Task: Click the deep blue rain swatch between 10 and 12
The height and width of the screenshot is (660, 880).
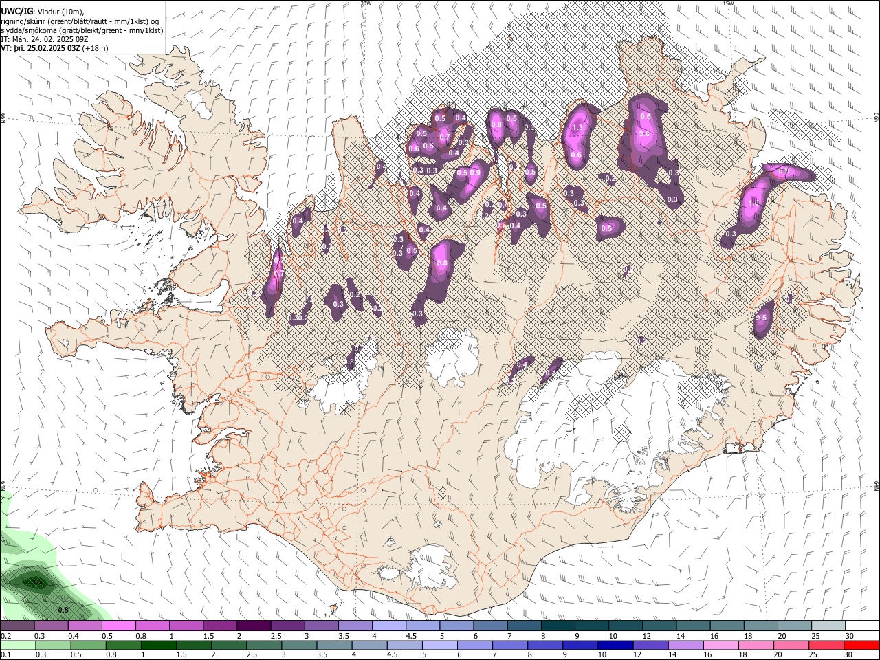Action: pyautogui.click(x=615, y=645)
